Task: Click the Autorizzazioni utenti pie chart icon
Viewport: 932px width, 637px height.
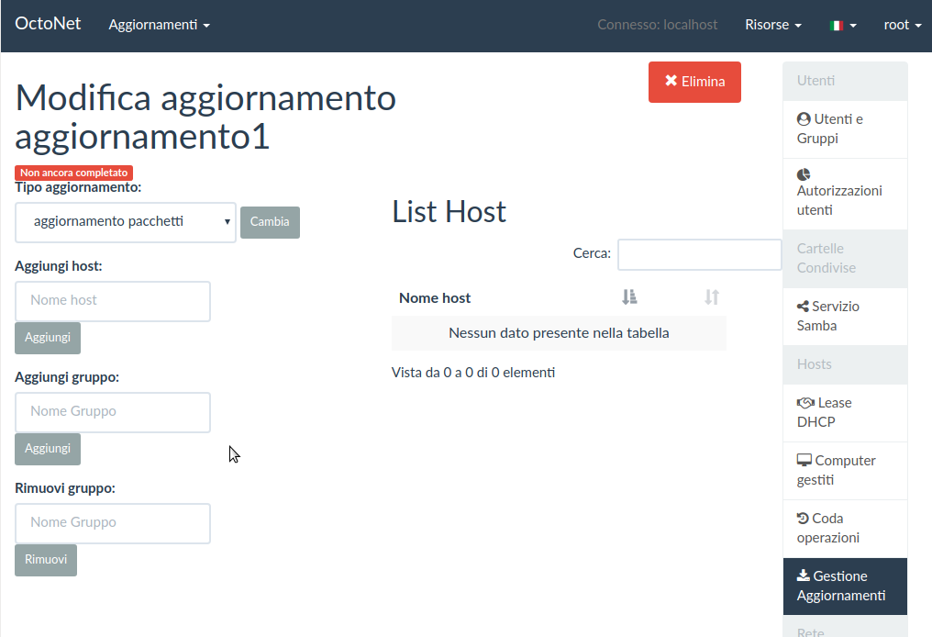Action: click(804, 174)
